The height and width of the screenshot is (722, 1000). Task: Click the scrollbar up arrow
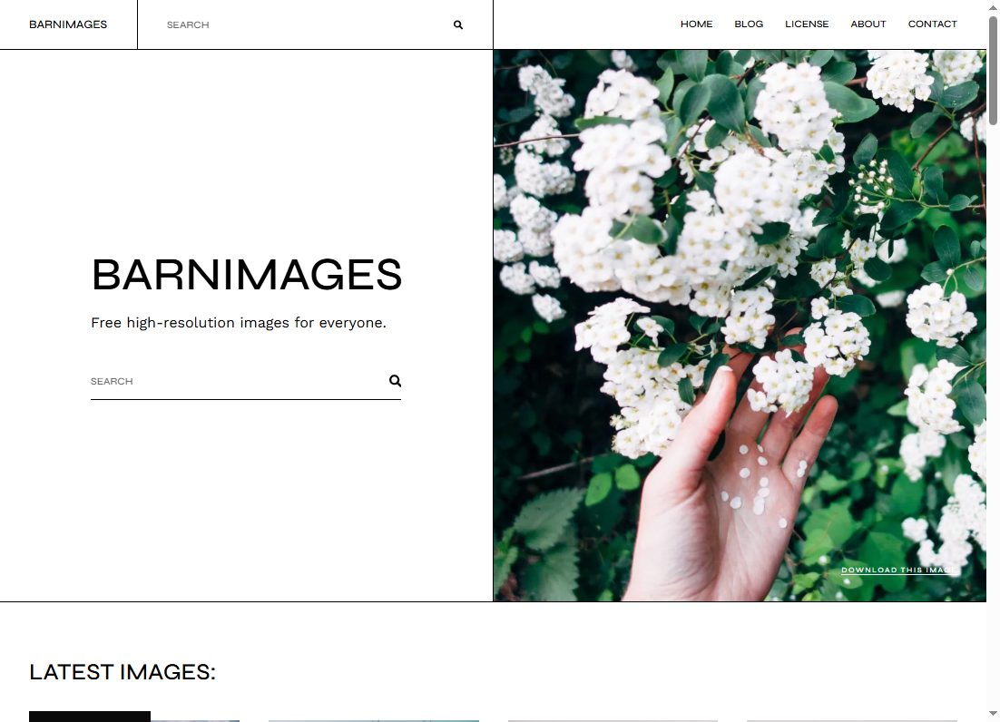click(x=994, y=7)
